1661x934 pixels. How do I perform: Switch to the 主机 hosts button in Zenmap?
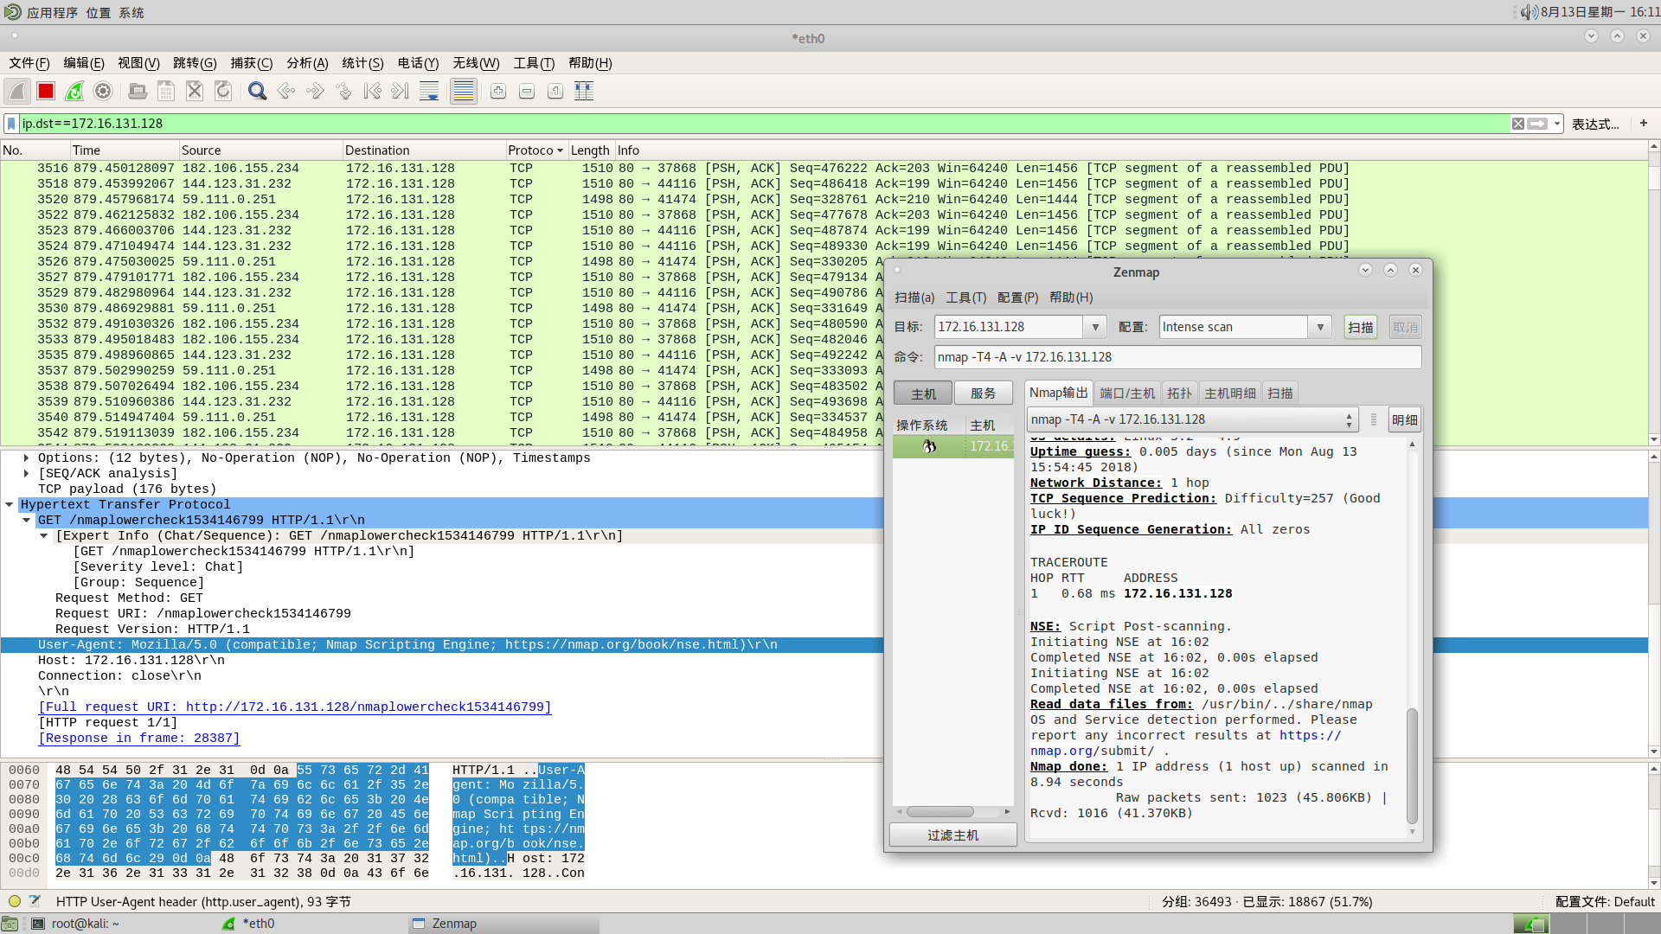coord(923,393)
